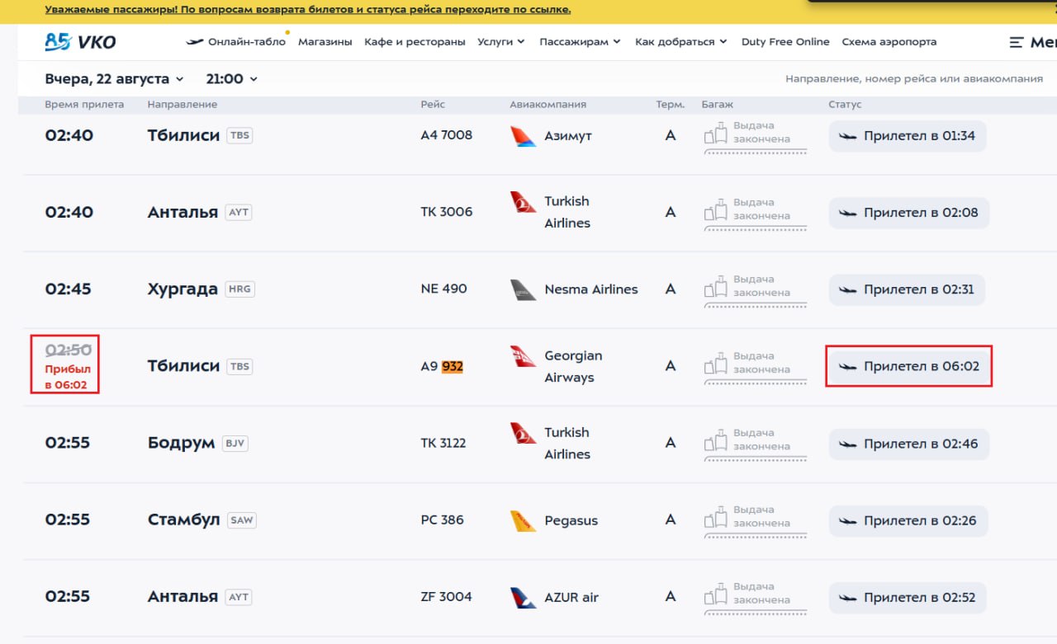Viewport: 1057px width, 644px height.
Task: Click the Nesma Airlines logo icon
Action: [x=523, y=289]
